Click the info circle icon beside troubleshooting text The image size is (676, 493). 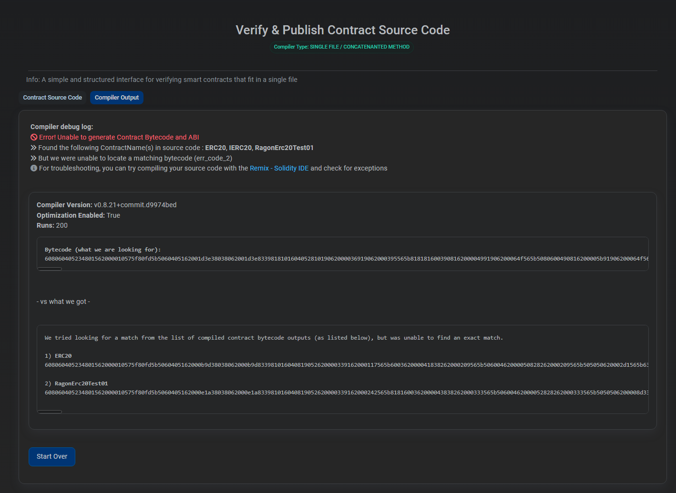point(34,168)
